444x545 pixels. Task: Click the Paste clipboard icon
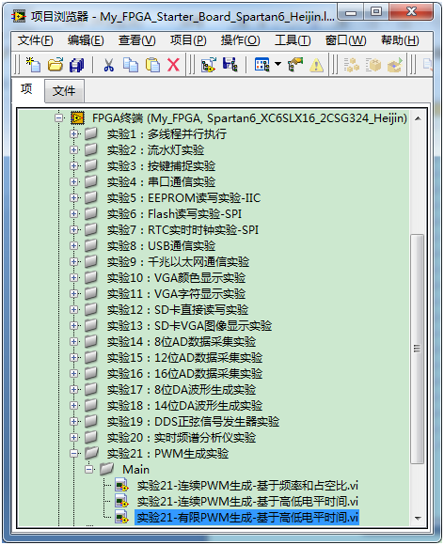152,65
